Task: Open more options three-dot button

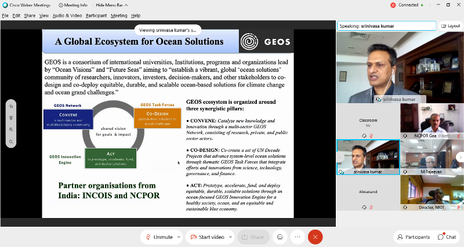Action: click(x=298, y=237)
